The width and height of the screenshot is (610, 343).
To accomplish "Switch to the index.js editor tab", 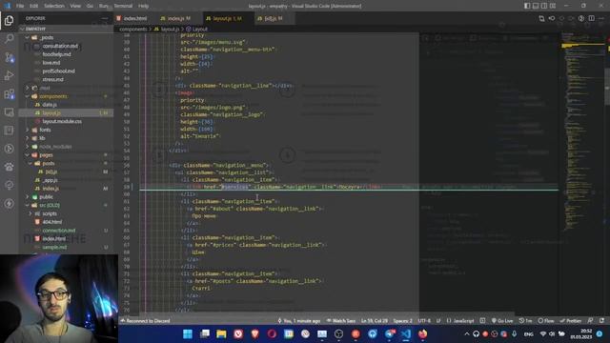I will [x=178, y=18].
